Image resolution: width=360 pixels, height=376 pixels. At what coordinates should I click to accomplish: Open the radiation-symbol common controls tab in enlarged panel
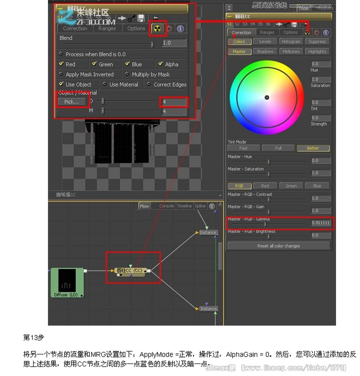tap(157, 29)
